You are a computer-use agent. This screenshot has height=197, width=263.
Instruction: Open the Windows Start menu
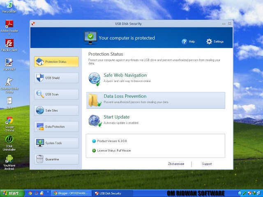[12, 193]
